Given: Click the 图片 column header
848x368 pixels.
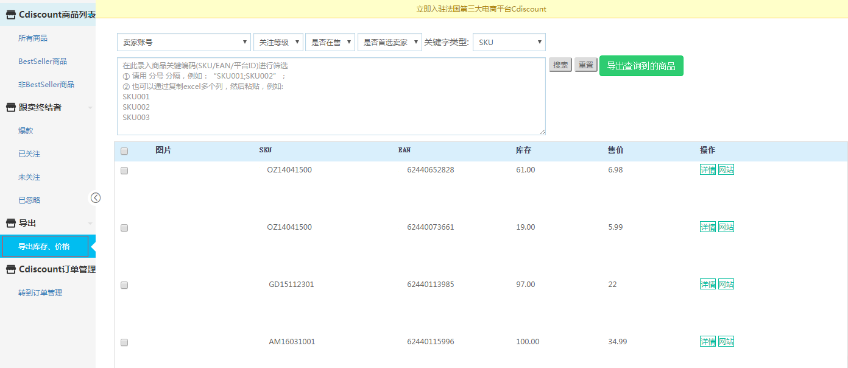Looking at the screenshot, I should pos(163,150).
